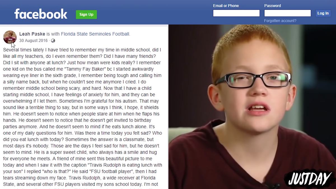Open Leah Paske's profile picture

[x=10, y=37]
